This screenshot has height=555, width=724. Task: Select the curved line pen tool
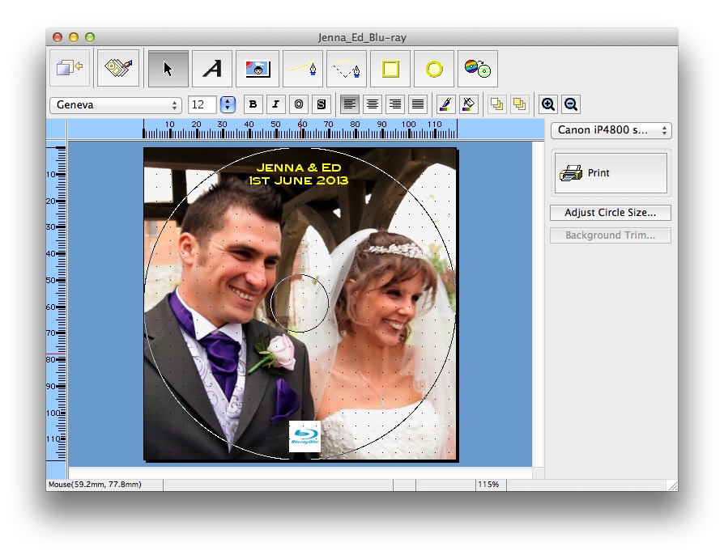pos(347,70)
